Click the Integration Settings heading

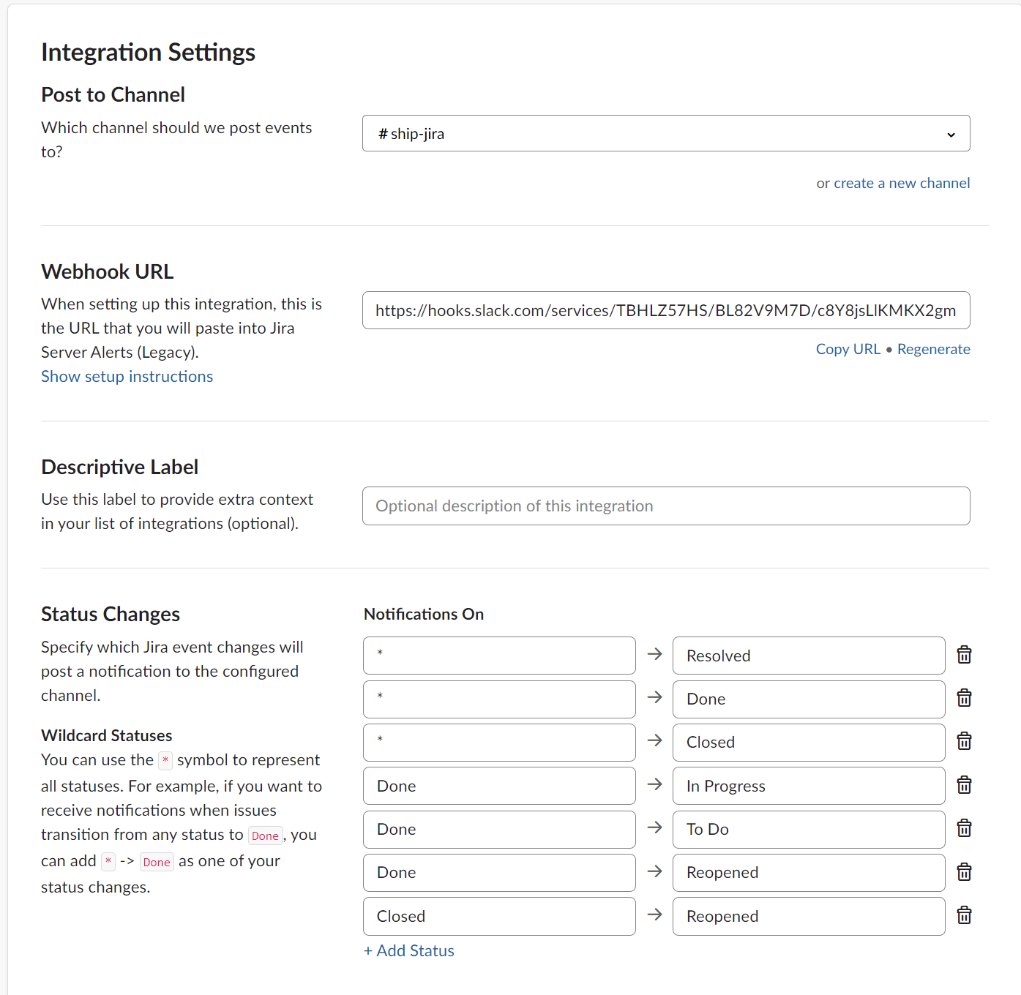(x=148, y=52)
